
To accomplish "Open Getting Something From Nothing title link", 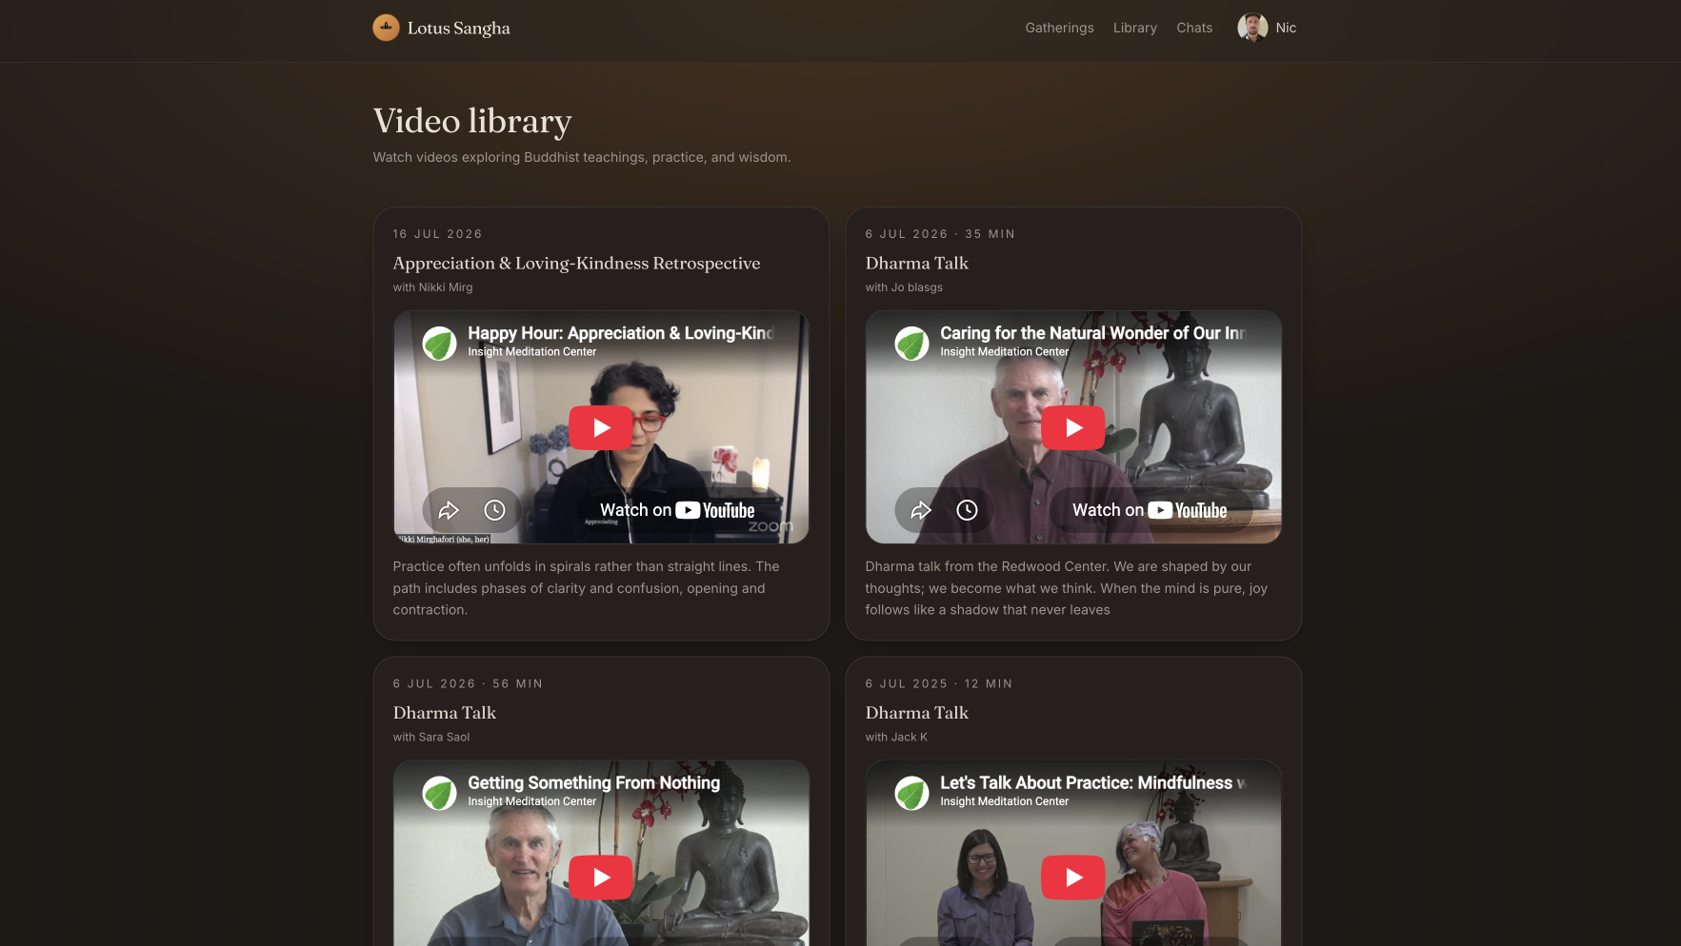I will tap(593, 782).
